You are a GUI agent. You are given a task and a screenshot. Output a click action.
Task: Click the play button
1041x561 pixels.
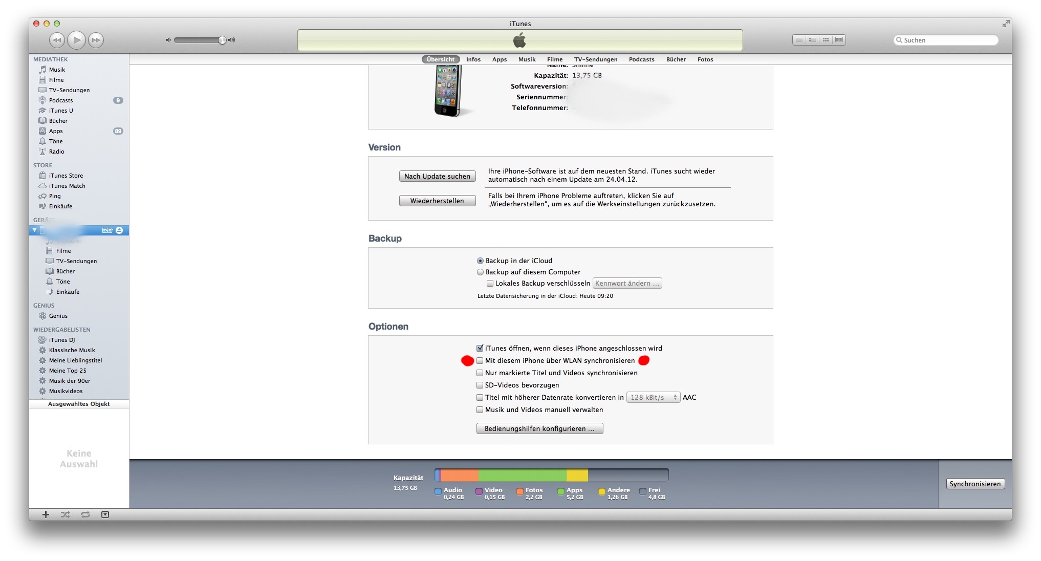pyautogui.click(x=77, y=40)
